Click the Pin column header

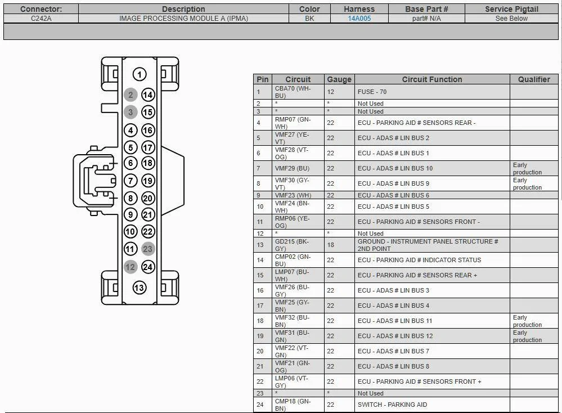pos(263,79)
